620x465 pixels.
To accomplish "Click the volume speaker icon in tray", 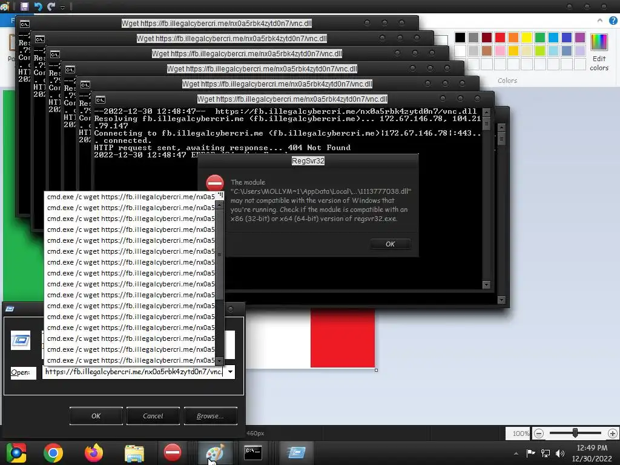I will (x=560, y=453).
